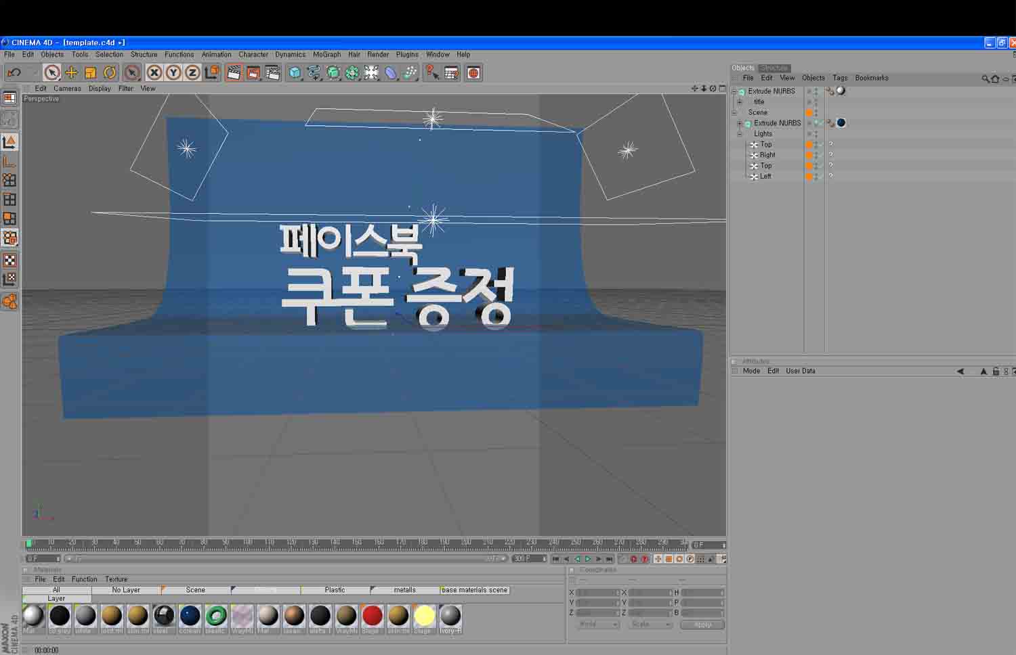The height and width of the screenshot is (655, 1016).
Task: Open the World coordinate mode dropdown
Action: pyautogui.click(x=597, y=625)
